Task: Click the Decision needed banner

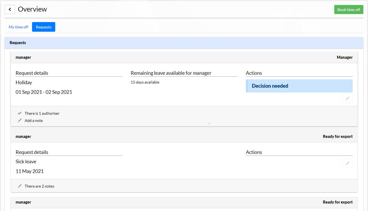Action: point(299,86)
